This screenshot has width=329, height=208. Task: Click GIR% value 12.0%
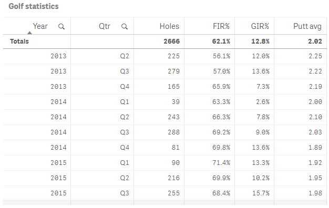[x=261, y=56]
